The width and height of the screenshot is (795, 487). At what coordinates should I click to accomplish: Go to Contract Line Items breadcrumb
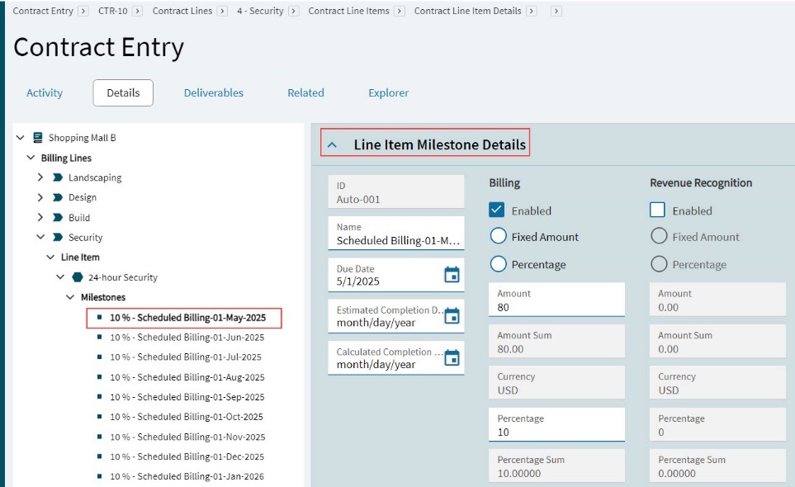tap(349, 12)
